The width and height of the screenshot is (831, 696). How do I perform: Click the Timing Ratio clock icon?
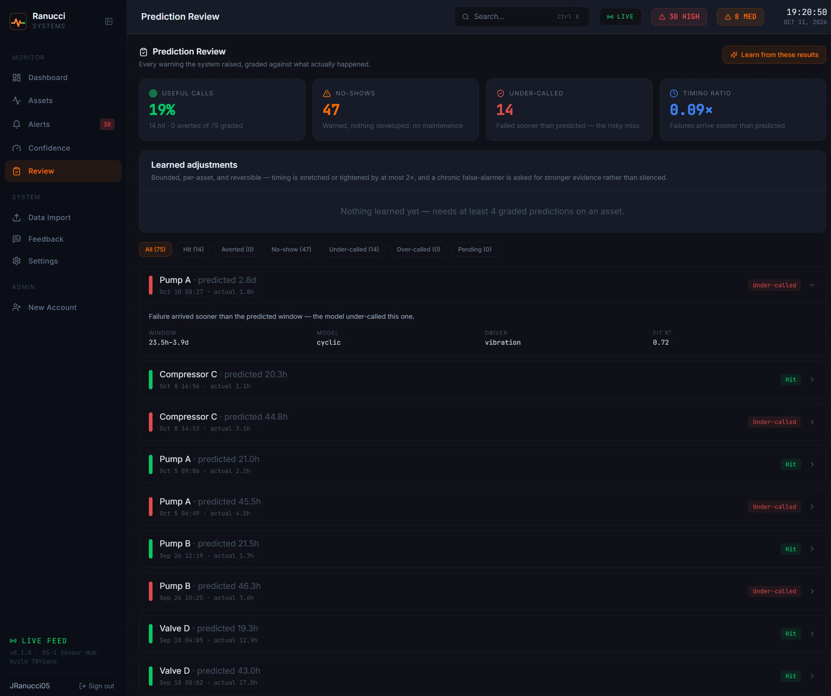(674, 93)
